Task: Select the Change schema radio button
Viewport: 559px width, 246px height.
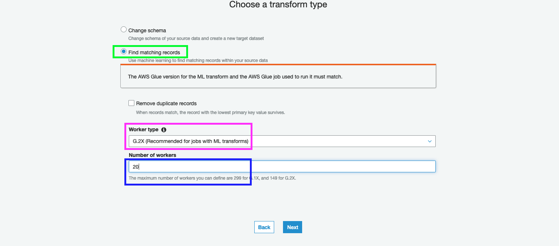Action: coord(124,30)
